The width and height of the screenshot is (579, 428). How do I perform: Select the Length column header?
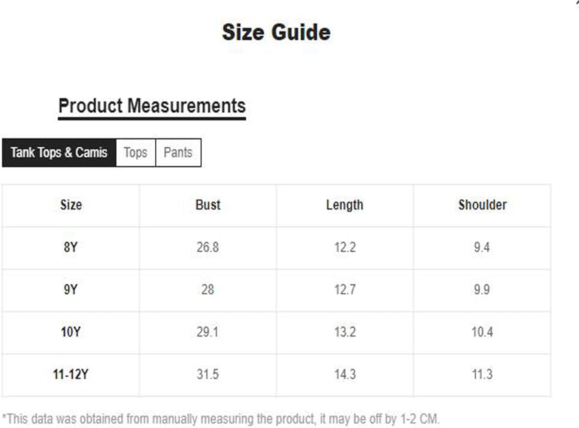345,205
